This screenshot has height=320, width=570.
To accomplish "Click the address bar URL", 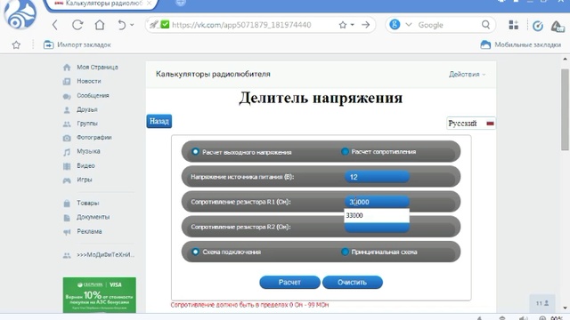I will pos(241,25).
